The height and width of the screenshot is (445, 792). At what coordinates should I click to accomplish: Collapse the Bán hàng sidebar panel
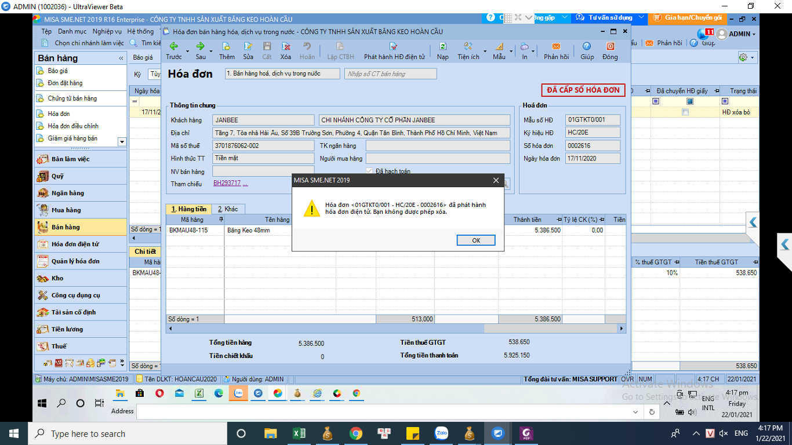(x=121, y=59)
